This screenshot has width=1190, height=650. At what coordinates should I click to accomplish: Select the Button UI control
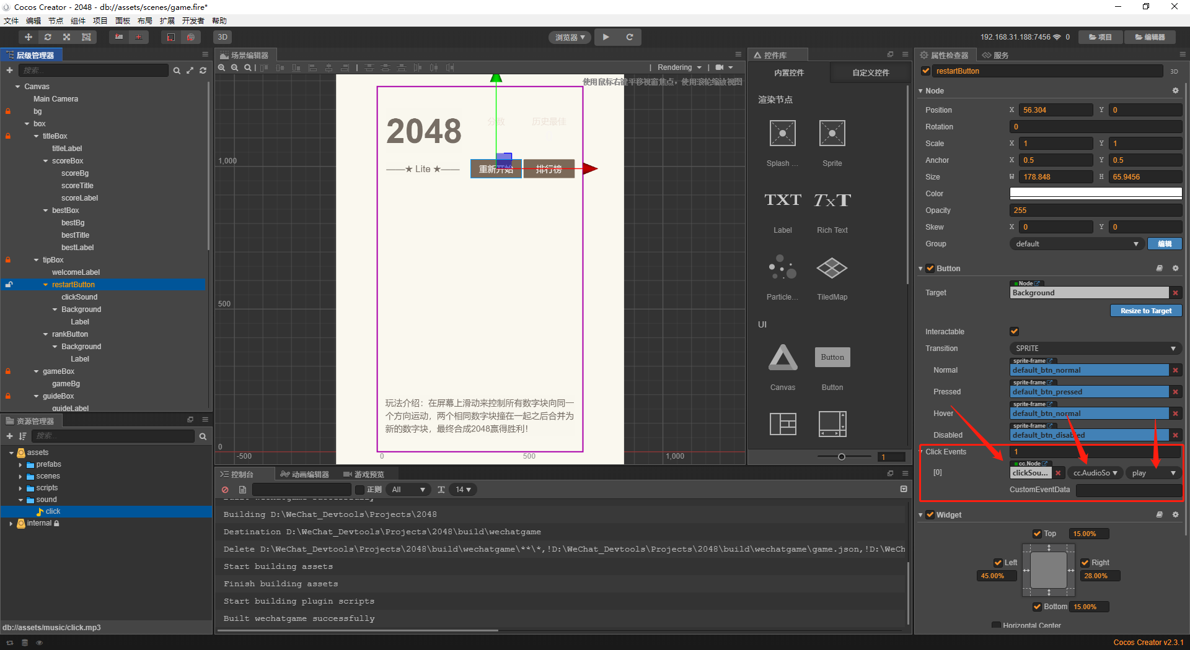pyautogui.click(x=832, y=357)
